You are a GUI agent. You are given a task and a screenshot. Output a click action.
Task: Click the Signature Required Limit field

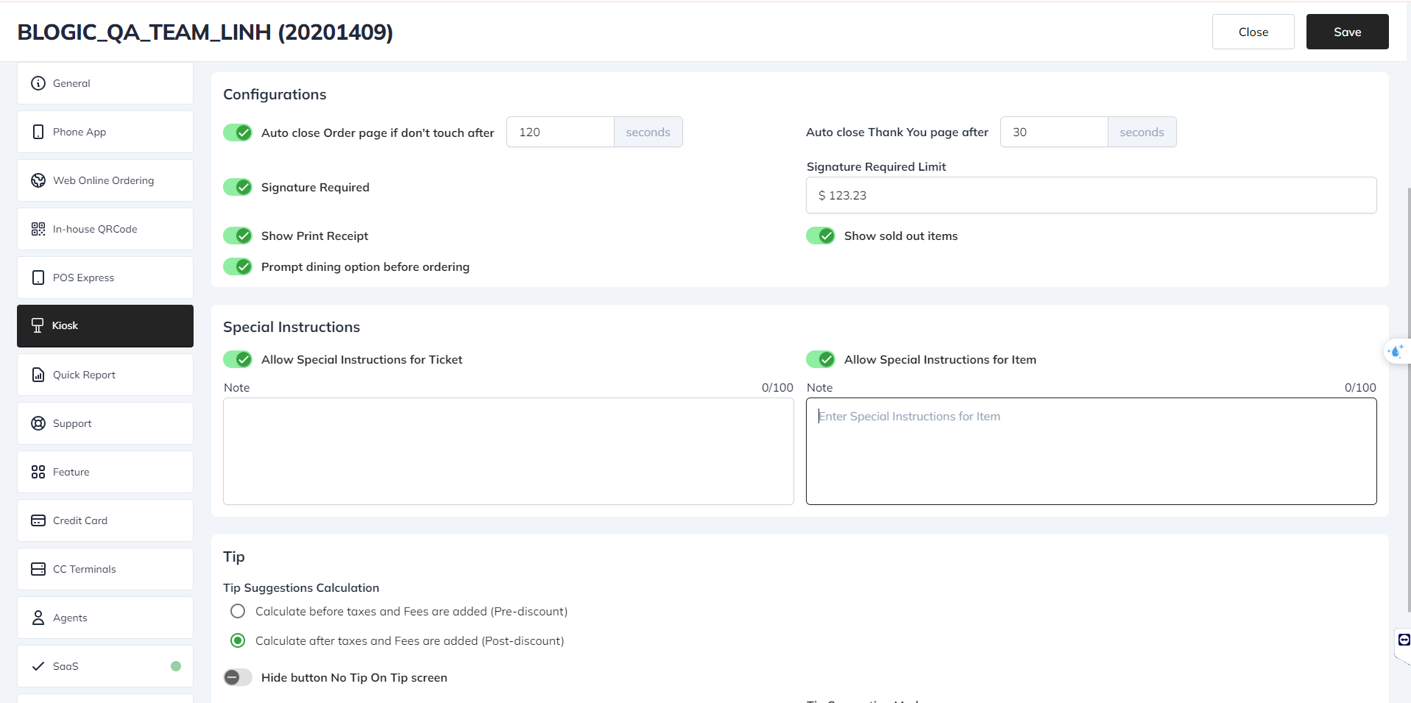point(1091,195)
